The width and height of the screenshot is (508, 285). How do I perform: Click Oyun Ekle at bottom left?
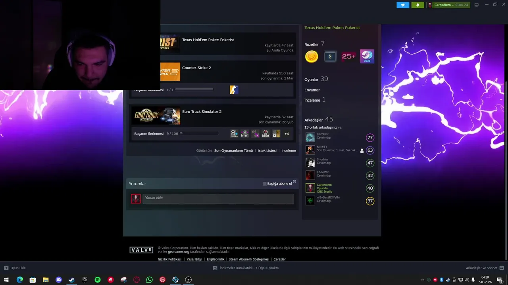click(x=15, y=268)
